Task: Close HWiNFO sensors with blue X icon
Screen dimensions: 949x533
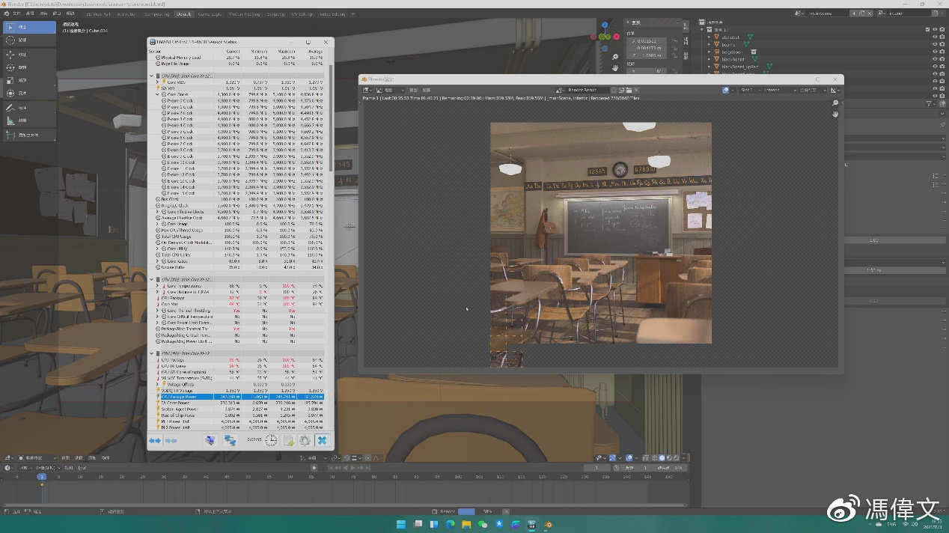Action: pyautogui.click(x=322, y=441)
